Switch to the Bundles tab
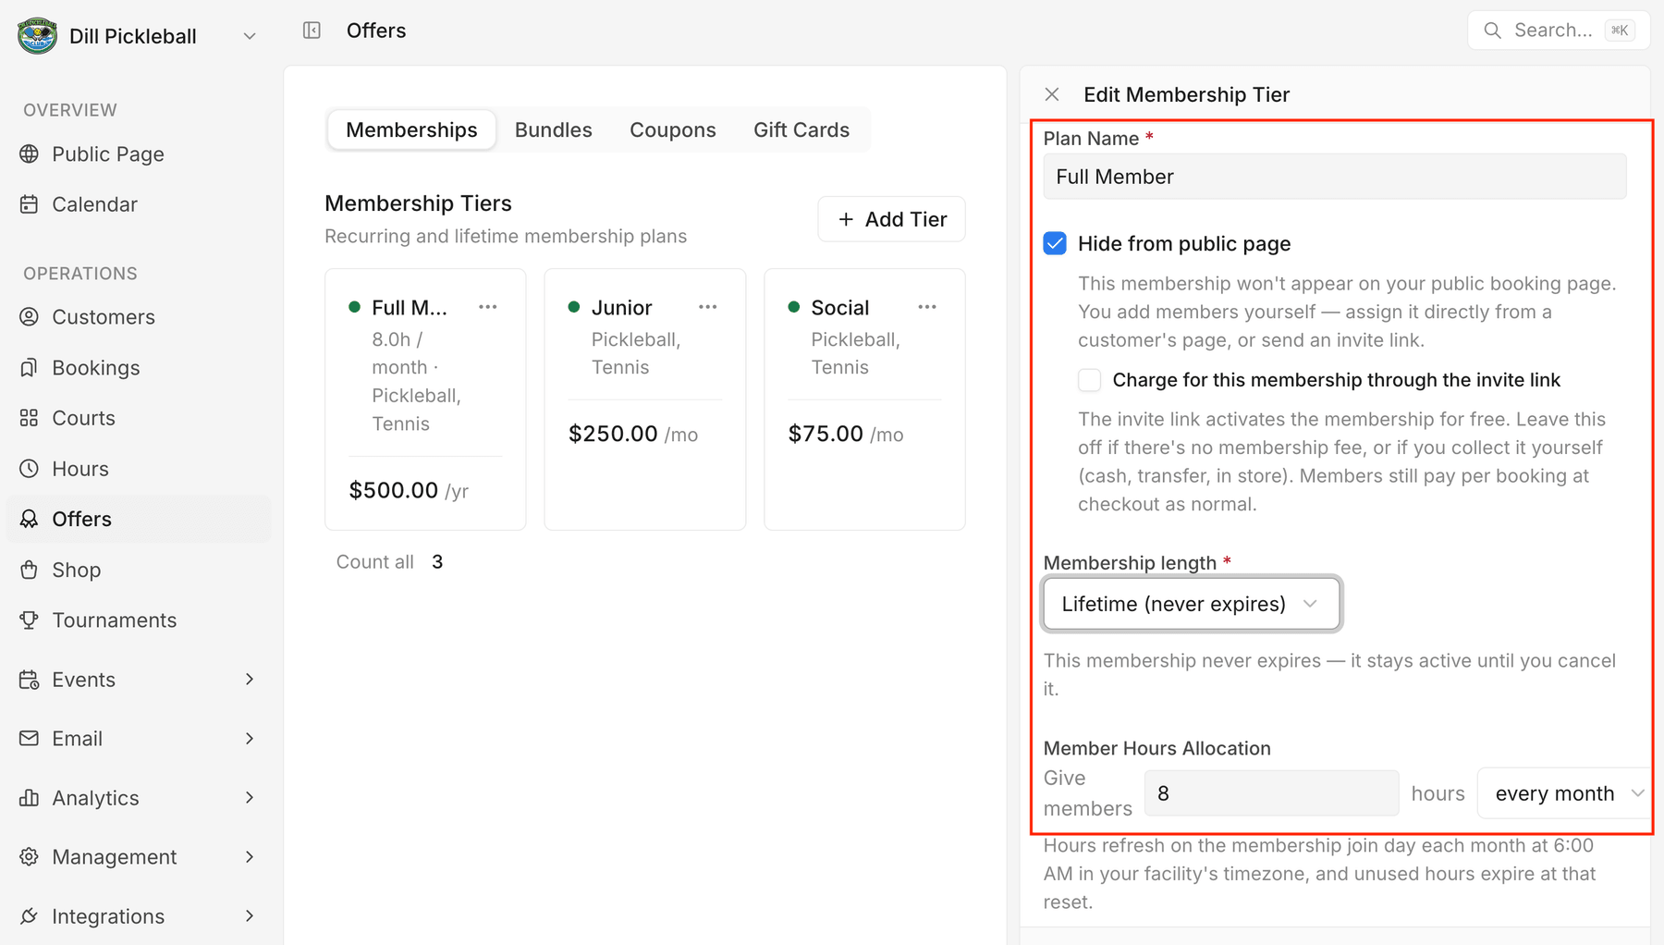Image resolution: width=1664 pixels, height=945 pixels. tap(554, 130)
